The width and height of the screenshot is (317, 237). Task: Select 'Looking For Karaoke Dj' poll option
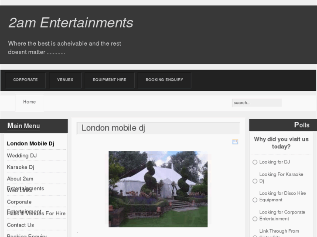point(255,181)
